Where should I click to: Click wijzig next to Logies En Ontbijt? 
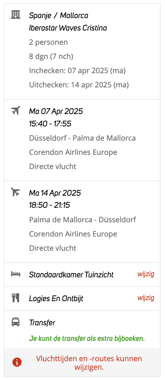[x=146, y=298]
